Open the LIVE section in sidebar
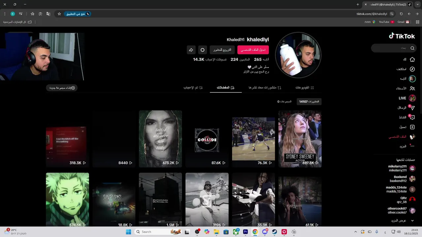 (407, 98)
